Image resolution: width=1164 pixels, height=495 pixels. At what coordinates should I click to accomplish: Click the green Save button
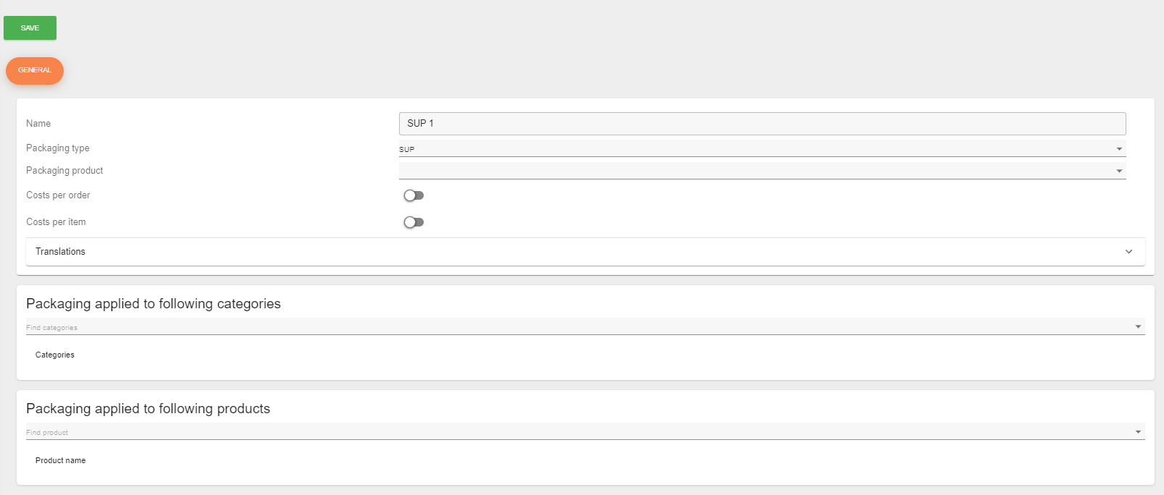point(30,28)
